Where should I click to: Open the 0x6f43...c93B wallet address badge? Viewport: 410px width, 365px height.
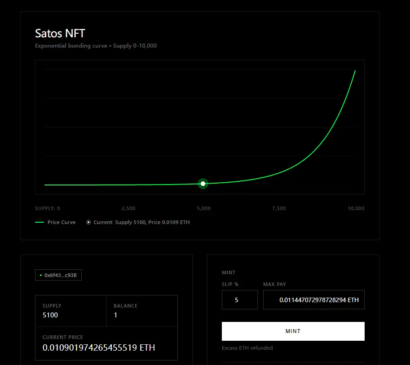[x=58, y=275]
